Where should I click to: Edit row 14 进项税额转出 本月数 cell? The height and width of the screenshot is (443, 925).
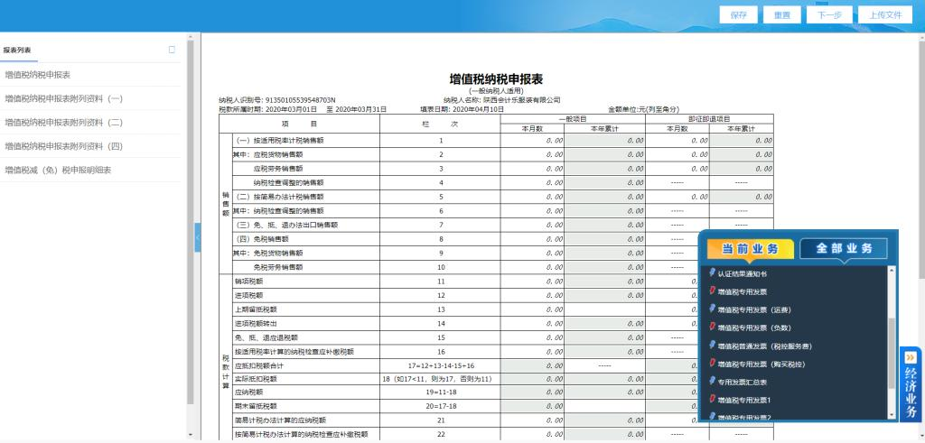pyautogui.click(x=532, y=324)
